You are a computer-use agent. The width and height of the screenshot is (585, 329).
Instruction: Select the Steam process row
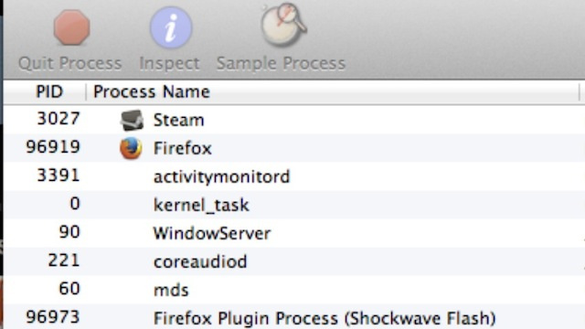(294, 120)
